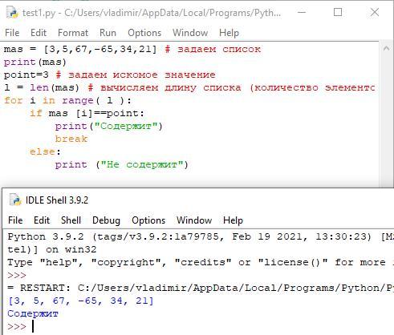Click on the break statement line
Screen dimensions: 394x335
click(71, 139)
